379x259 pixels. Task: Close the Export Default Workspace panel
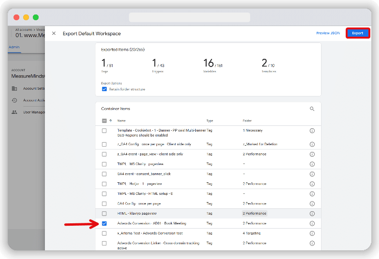[x=54, y=33]
